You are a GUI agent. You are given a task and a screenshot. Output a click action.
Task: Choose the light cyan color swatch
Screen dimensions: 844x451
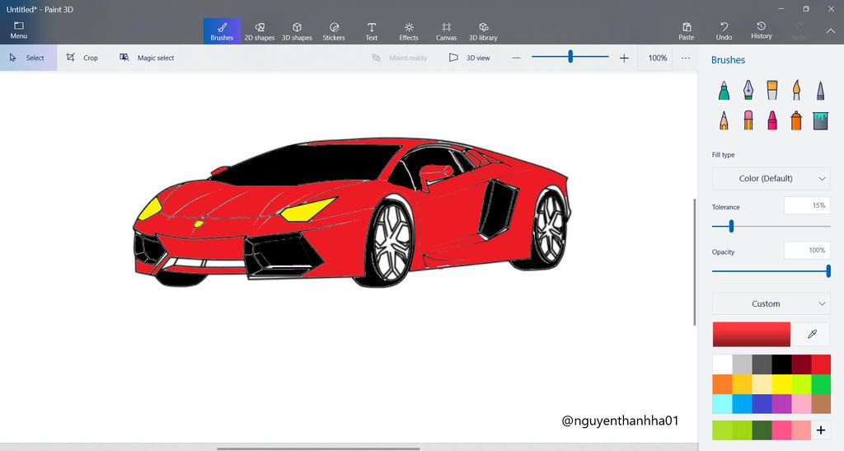[722, 404]
